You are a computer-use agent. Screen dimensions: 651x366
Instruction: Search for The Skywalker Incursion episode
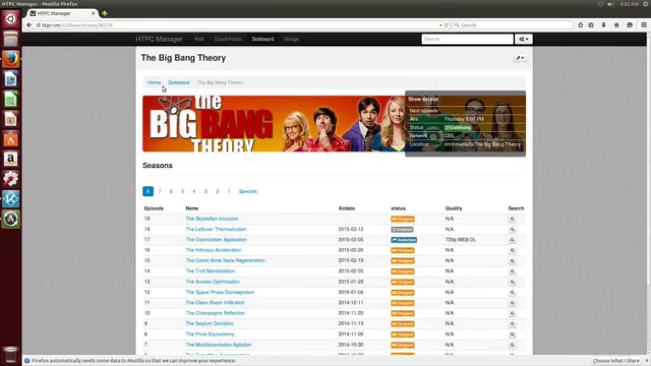point(512,219)
